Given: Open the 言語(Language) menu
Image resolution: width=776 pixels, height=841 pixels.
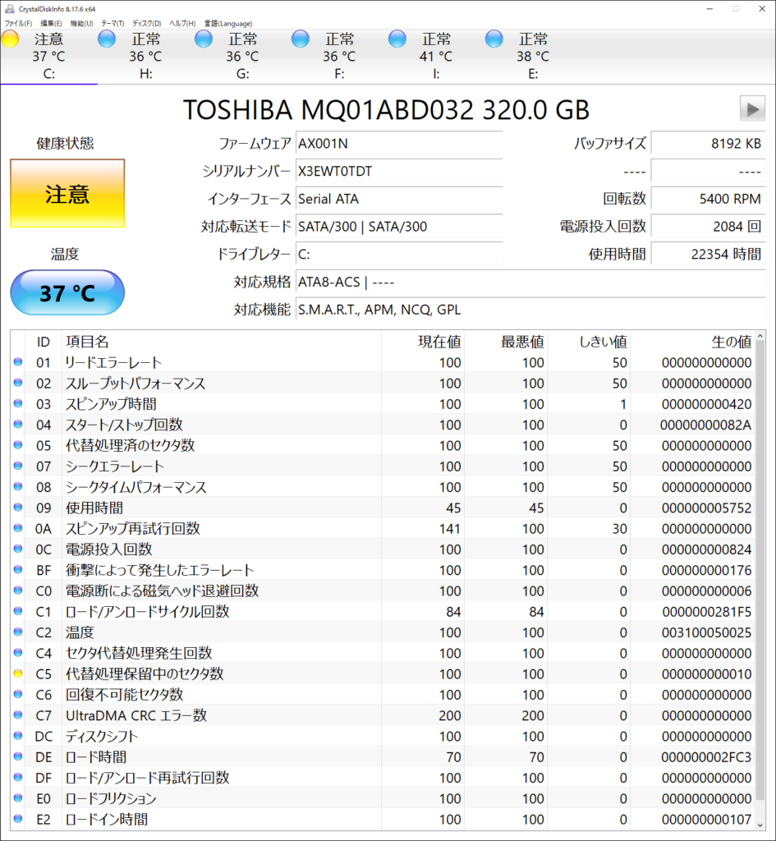Looking at the screenshot, I should 228,24.
